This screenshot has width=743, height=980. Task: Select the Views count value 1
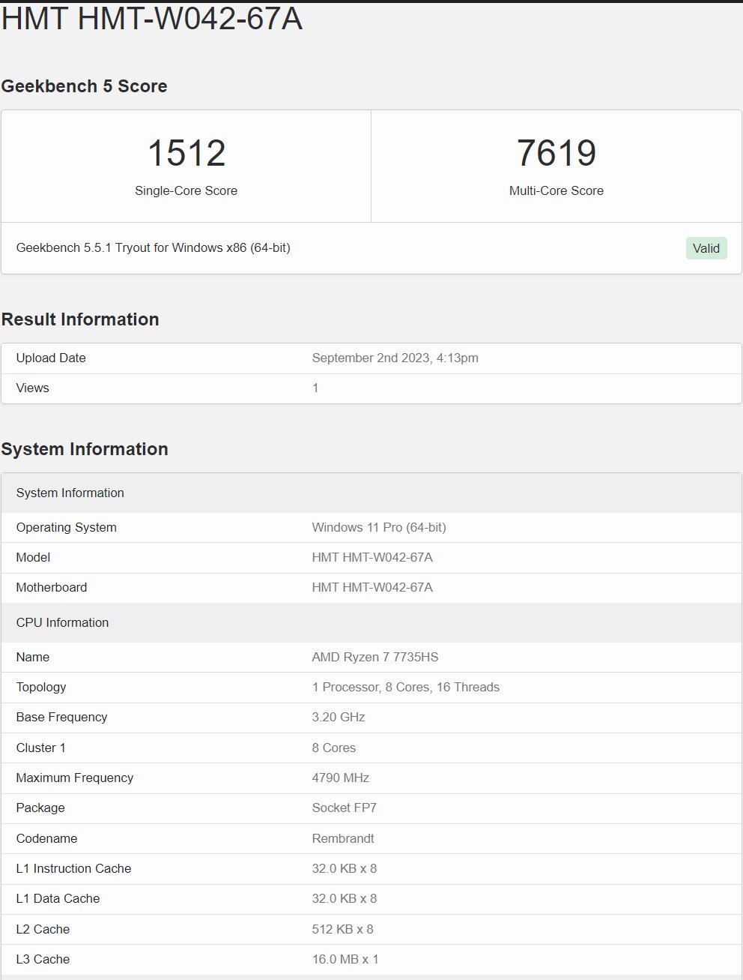(x=315, y=388)
